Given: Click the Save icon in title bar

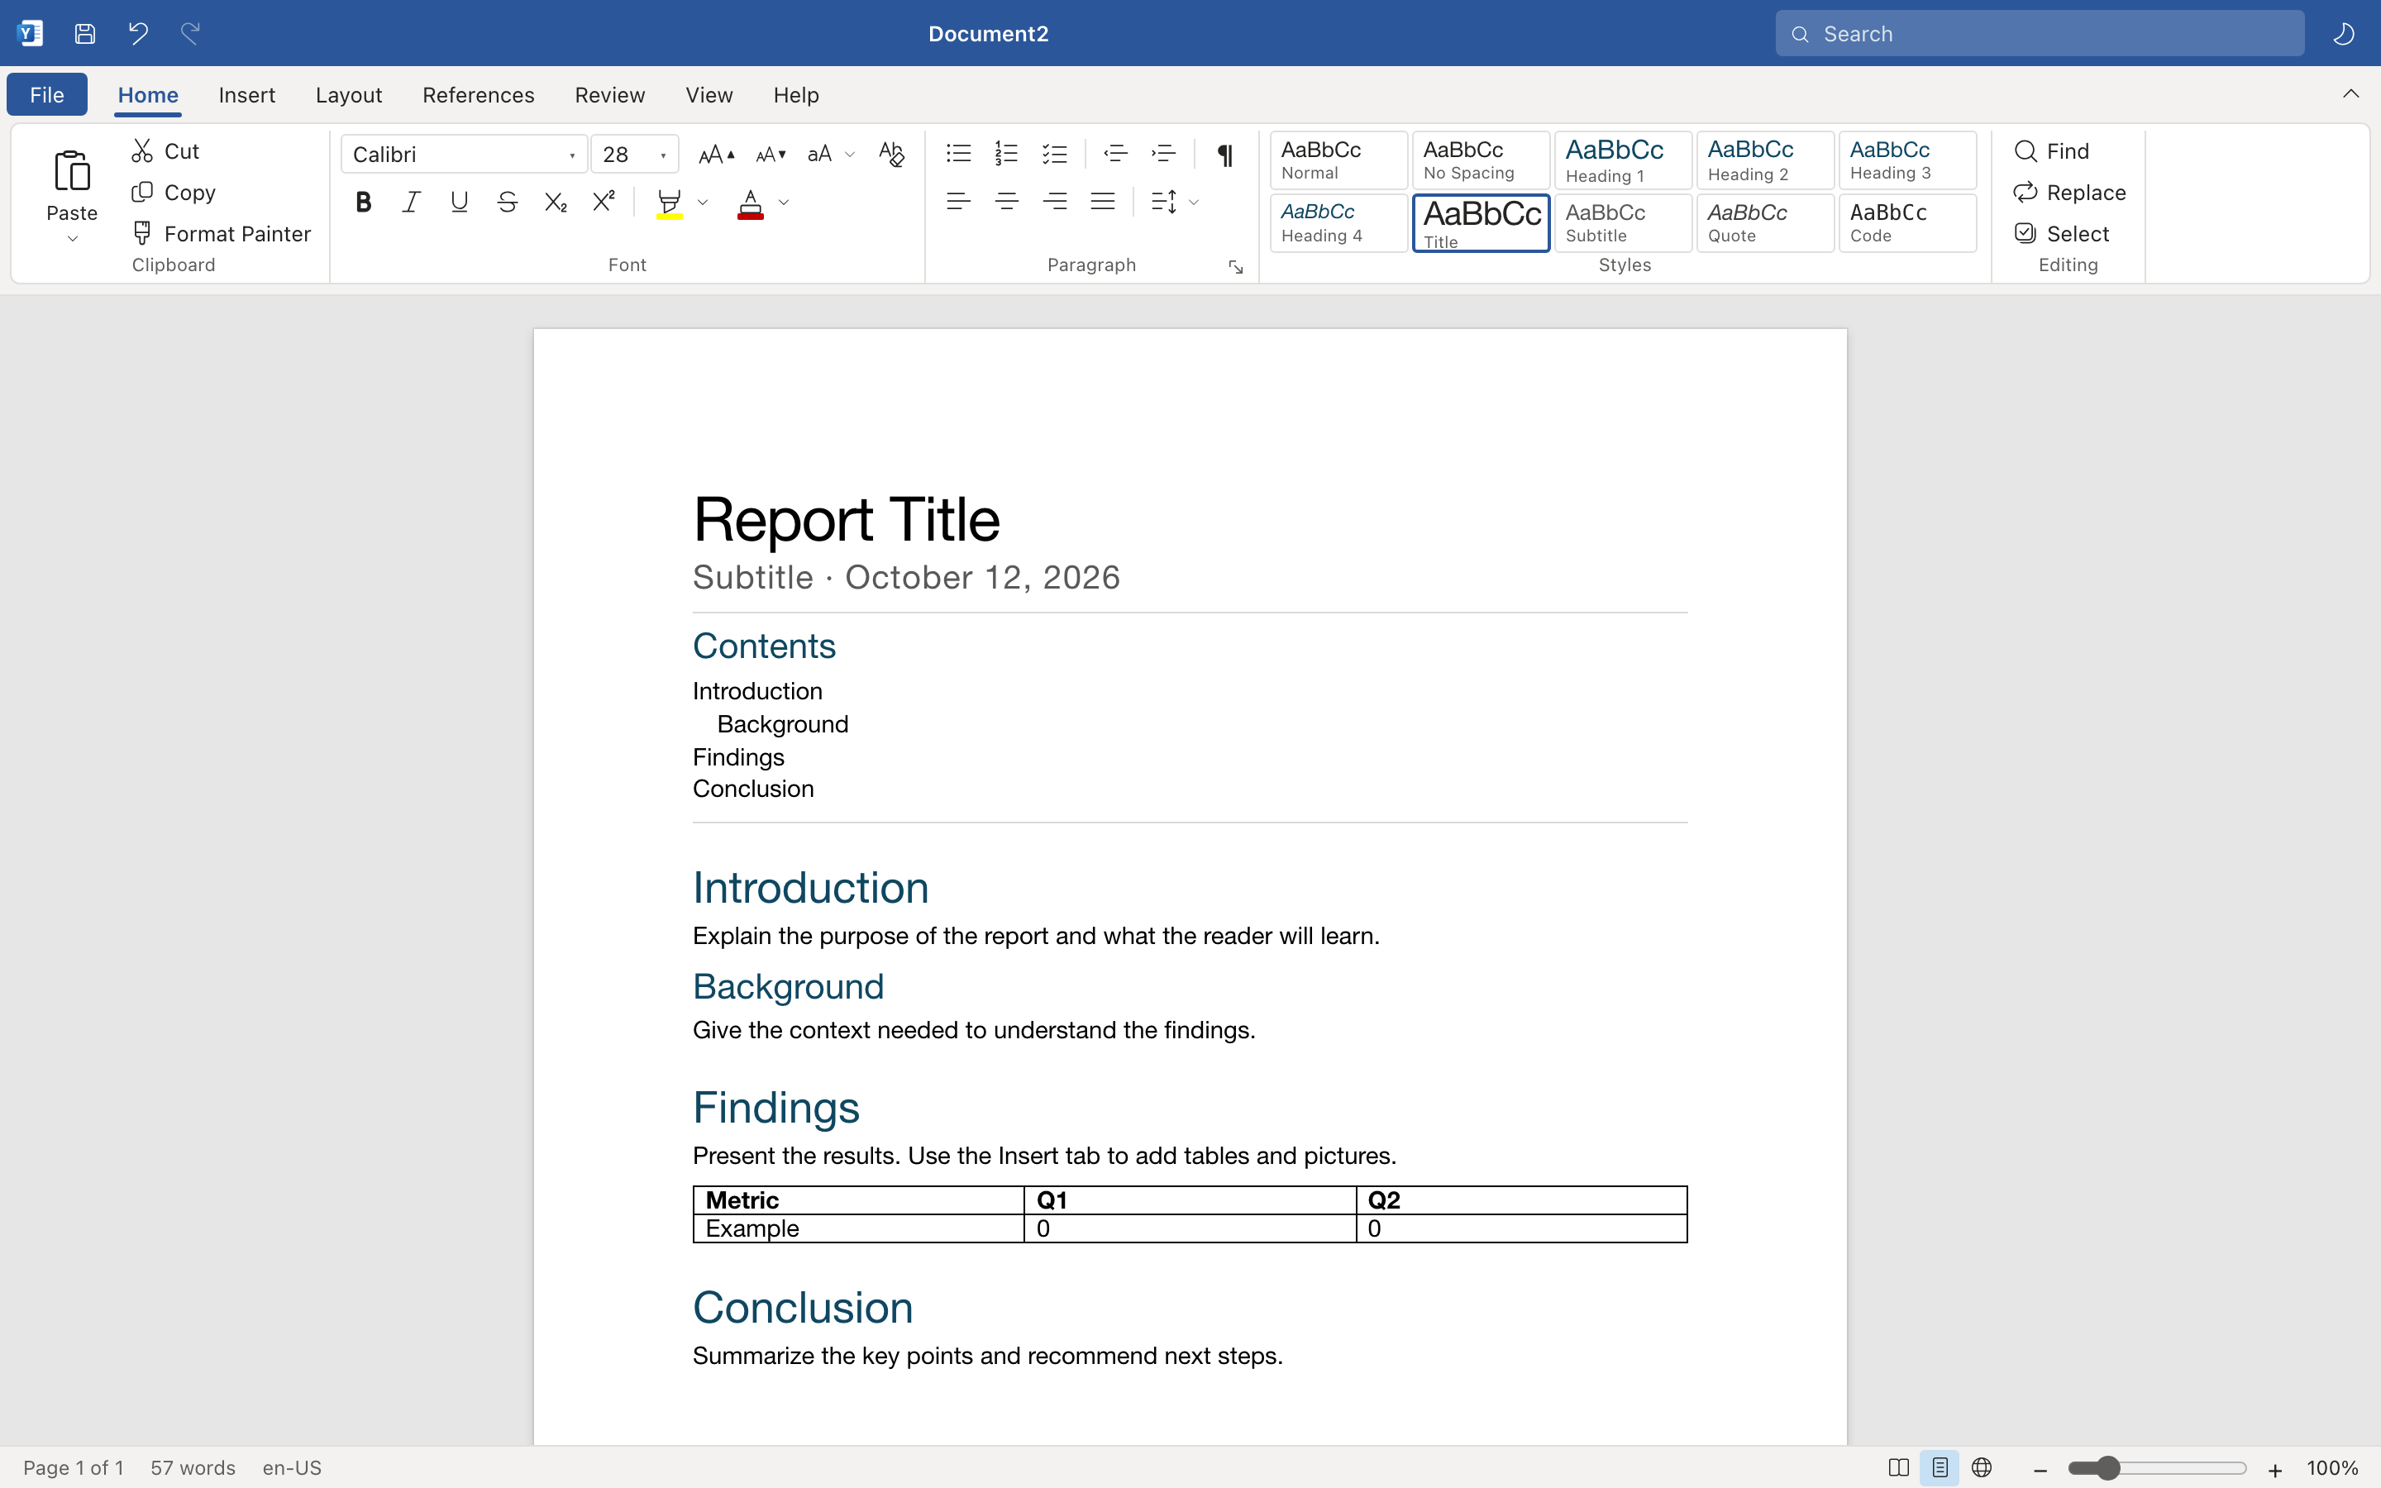Looking at the screenshot, I should 86,33.
